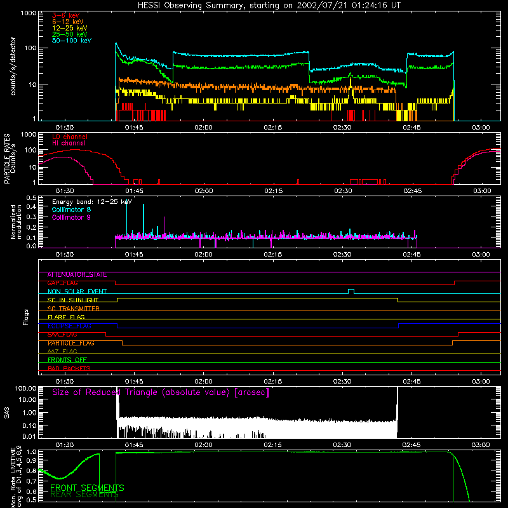The width and height of the screenshot is (508, 508).
Task: Click the SC_IN_SUNLIGHT flag label
Action: click(73, 300)
